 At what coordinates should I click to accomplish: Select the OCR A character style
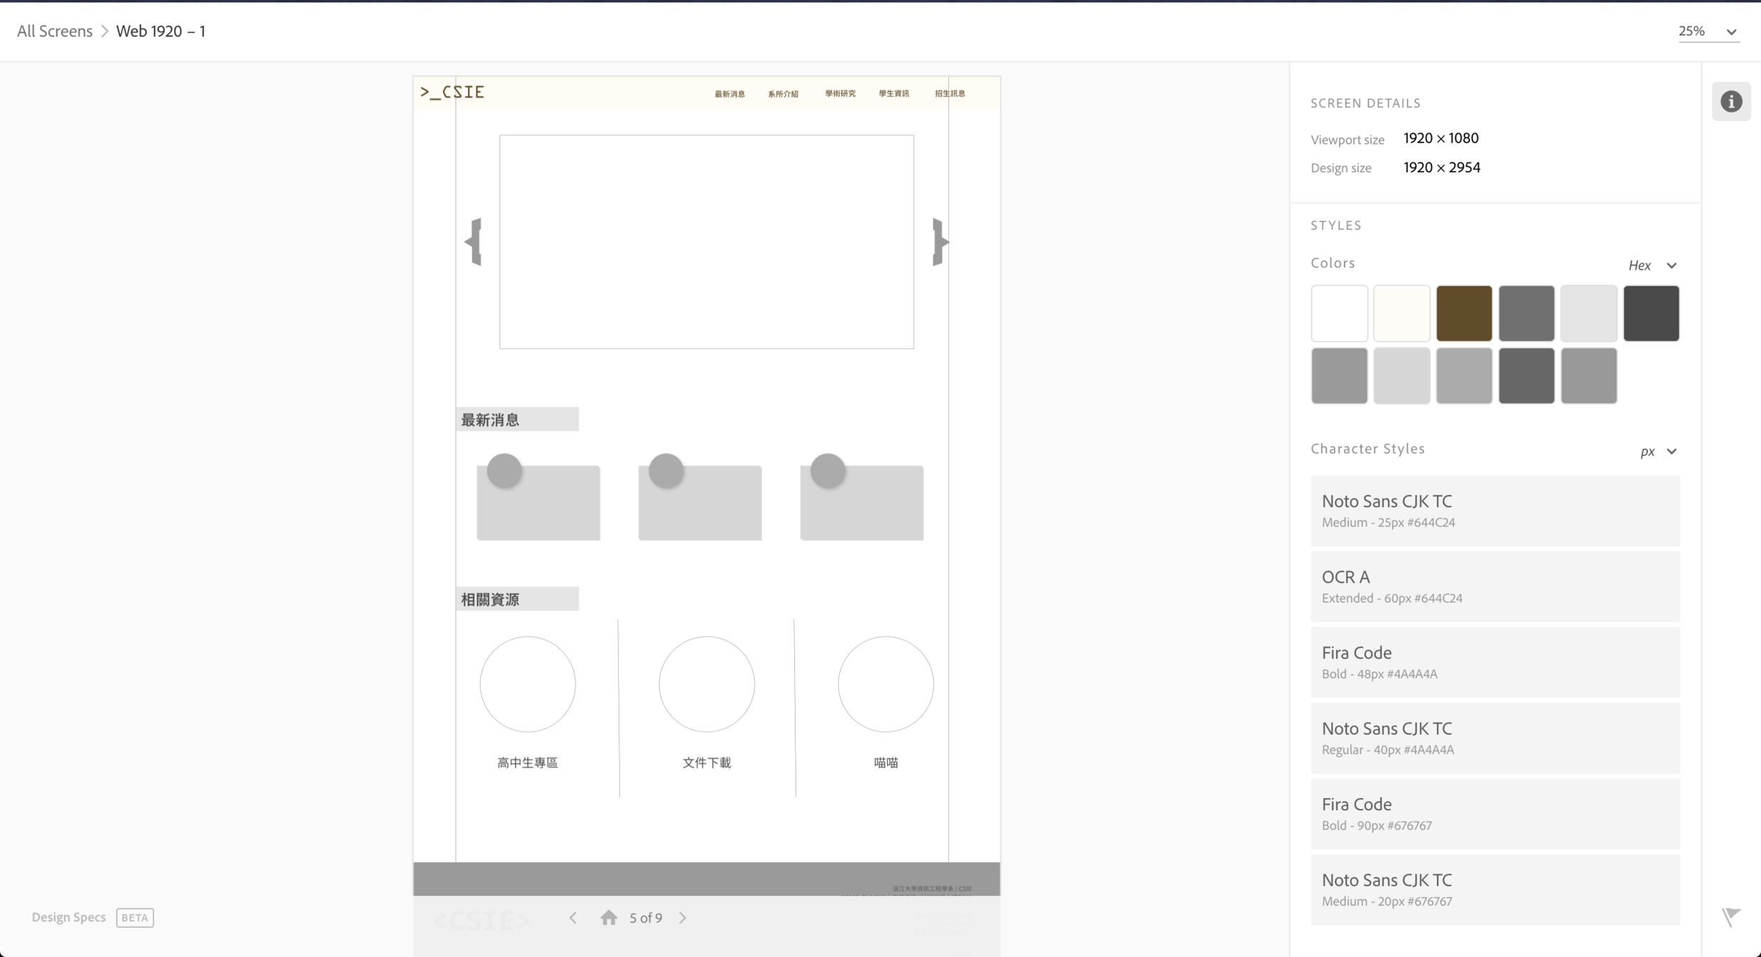click(1494, 586)
